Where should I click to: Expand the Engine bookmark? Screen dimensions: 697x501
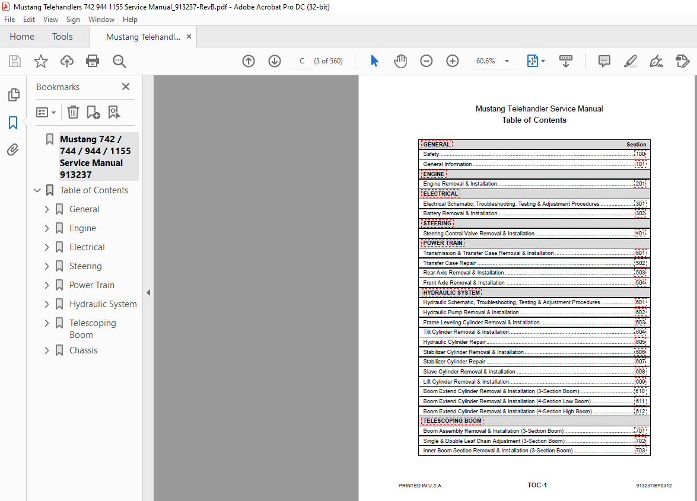pyautogui.click(x=47, y=228)
